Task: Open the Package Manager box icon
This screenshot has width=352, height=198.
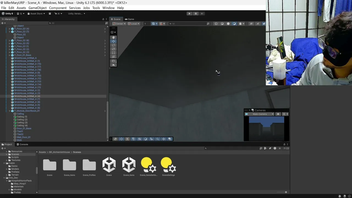Action: pyautogui.click(x=50, y=13)
